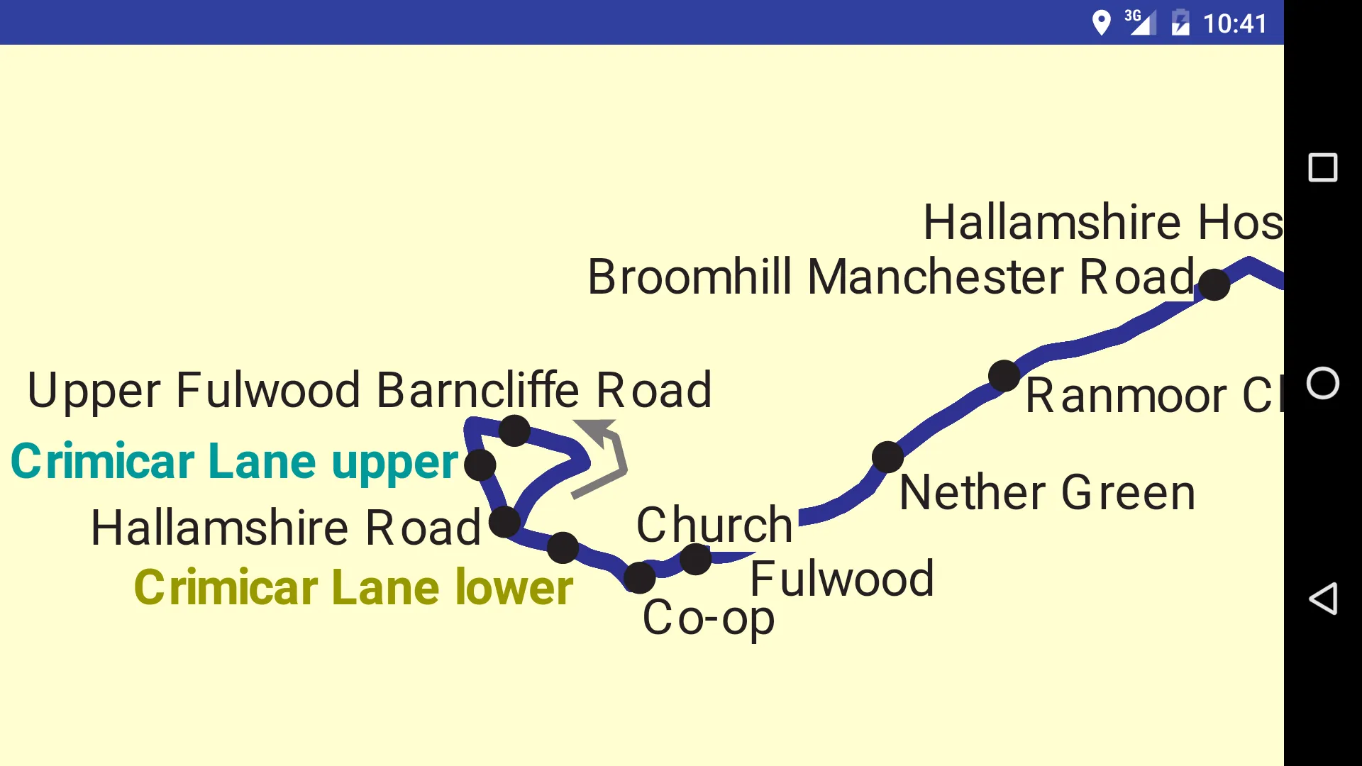Click the back triangle button
The image size is (1362, 766).
pos(1323,599)
